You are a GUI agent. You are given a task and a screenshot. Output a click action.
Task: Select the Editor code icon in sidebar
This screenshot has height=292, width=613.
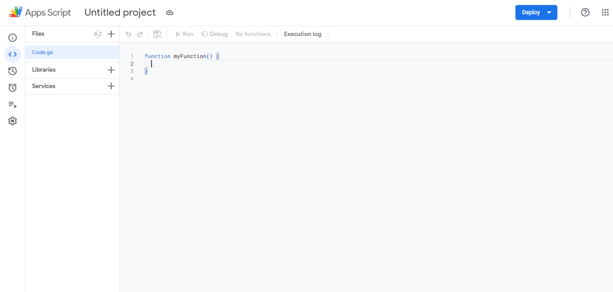pos(13,55)
